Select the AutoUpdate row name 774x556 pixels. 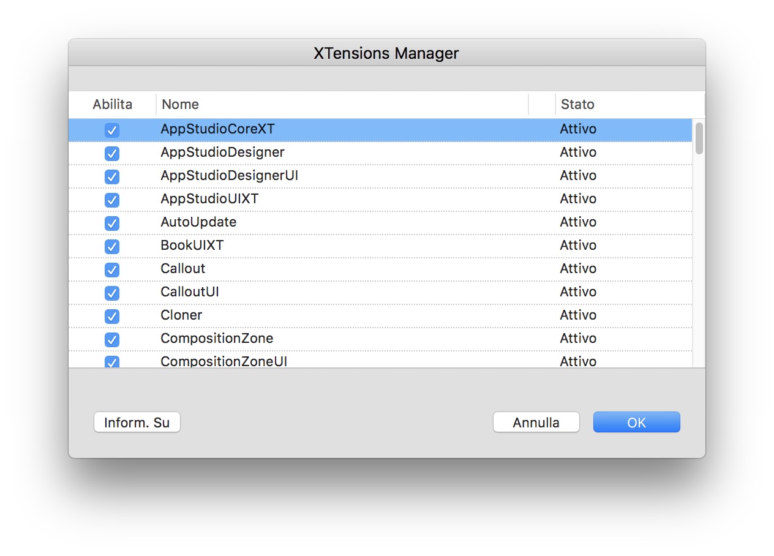pyautogui.click(x=198, y=222)
